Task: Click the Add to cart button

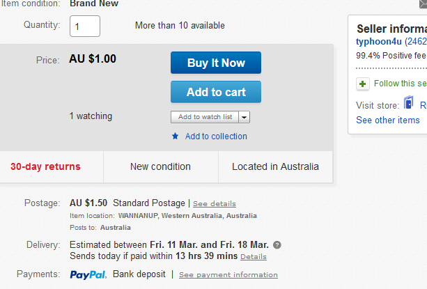Action: coord(216,92)
